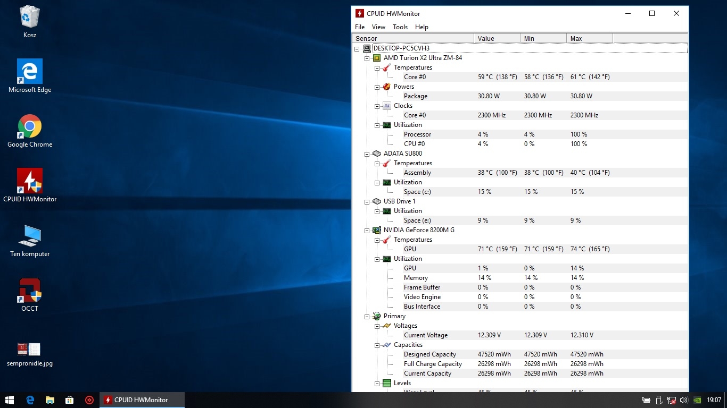The image size is (727, 408).
Task: Collapse the Voltages node
Action: (377, 326)
